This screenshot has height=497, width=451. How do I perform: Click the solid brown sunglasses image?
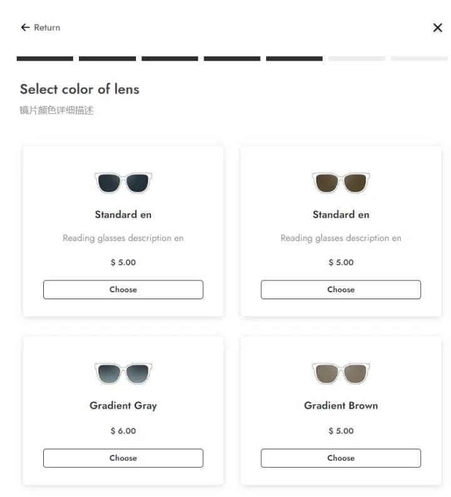[x=341, y=183]
